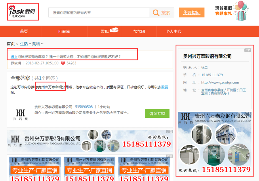Click the company title heading in the contact card
This screenshot has height=181, width=259.
pyautogui.click(x=207, y=56)
